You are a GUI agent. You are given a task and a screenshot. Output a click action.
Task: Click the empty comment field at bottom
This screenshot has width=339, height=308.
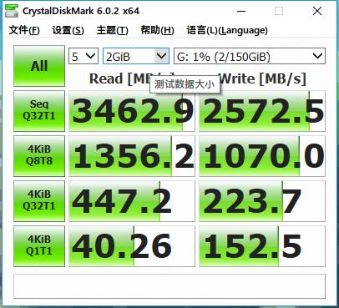click(x=169, y=286)
